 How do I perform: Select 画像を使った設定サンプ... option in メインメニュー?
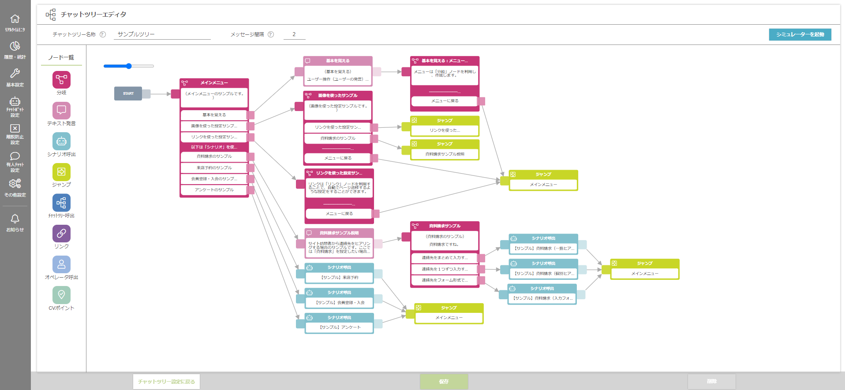pos(214,126)
